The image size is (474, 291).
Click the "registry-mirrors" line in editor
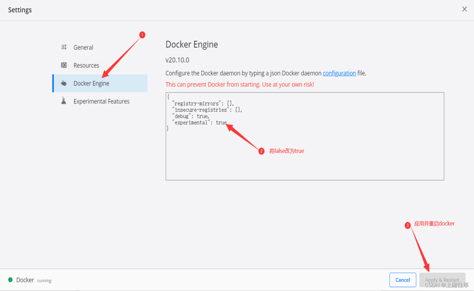[x=203, y=103]
